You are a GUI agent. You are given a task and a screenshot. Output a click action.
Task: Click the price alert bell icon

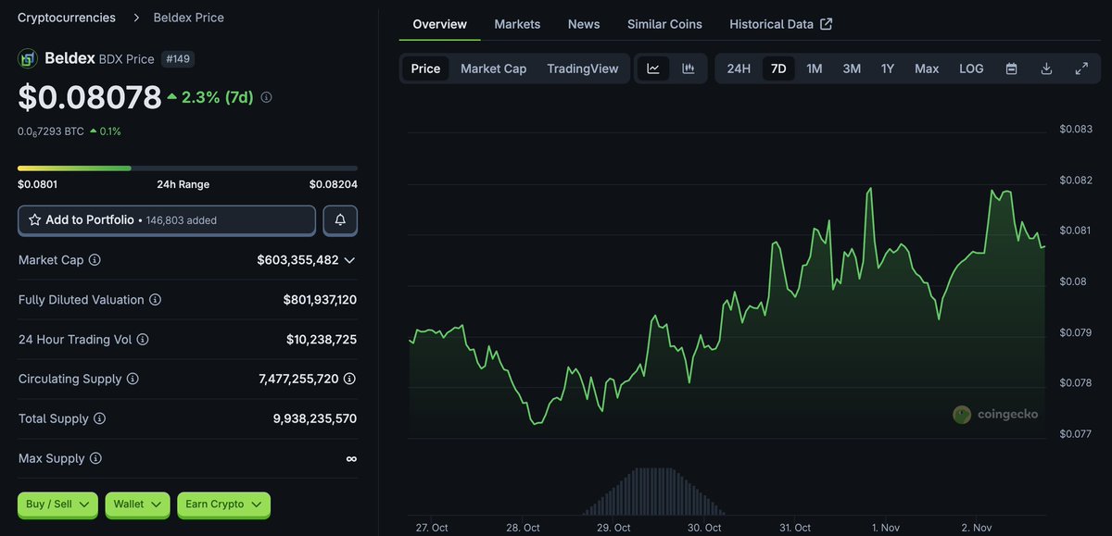[x=339, y=219]
